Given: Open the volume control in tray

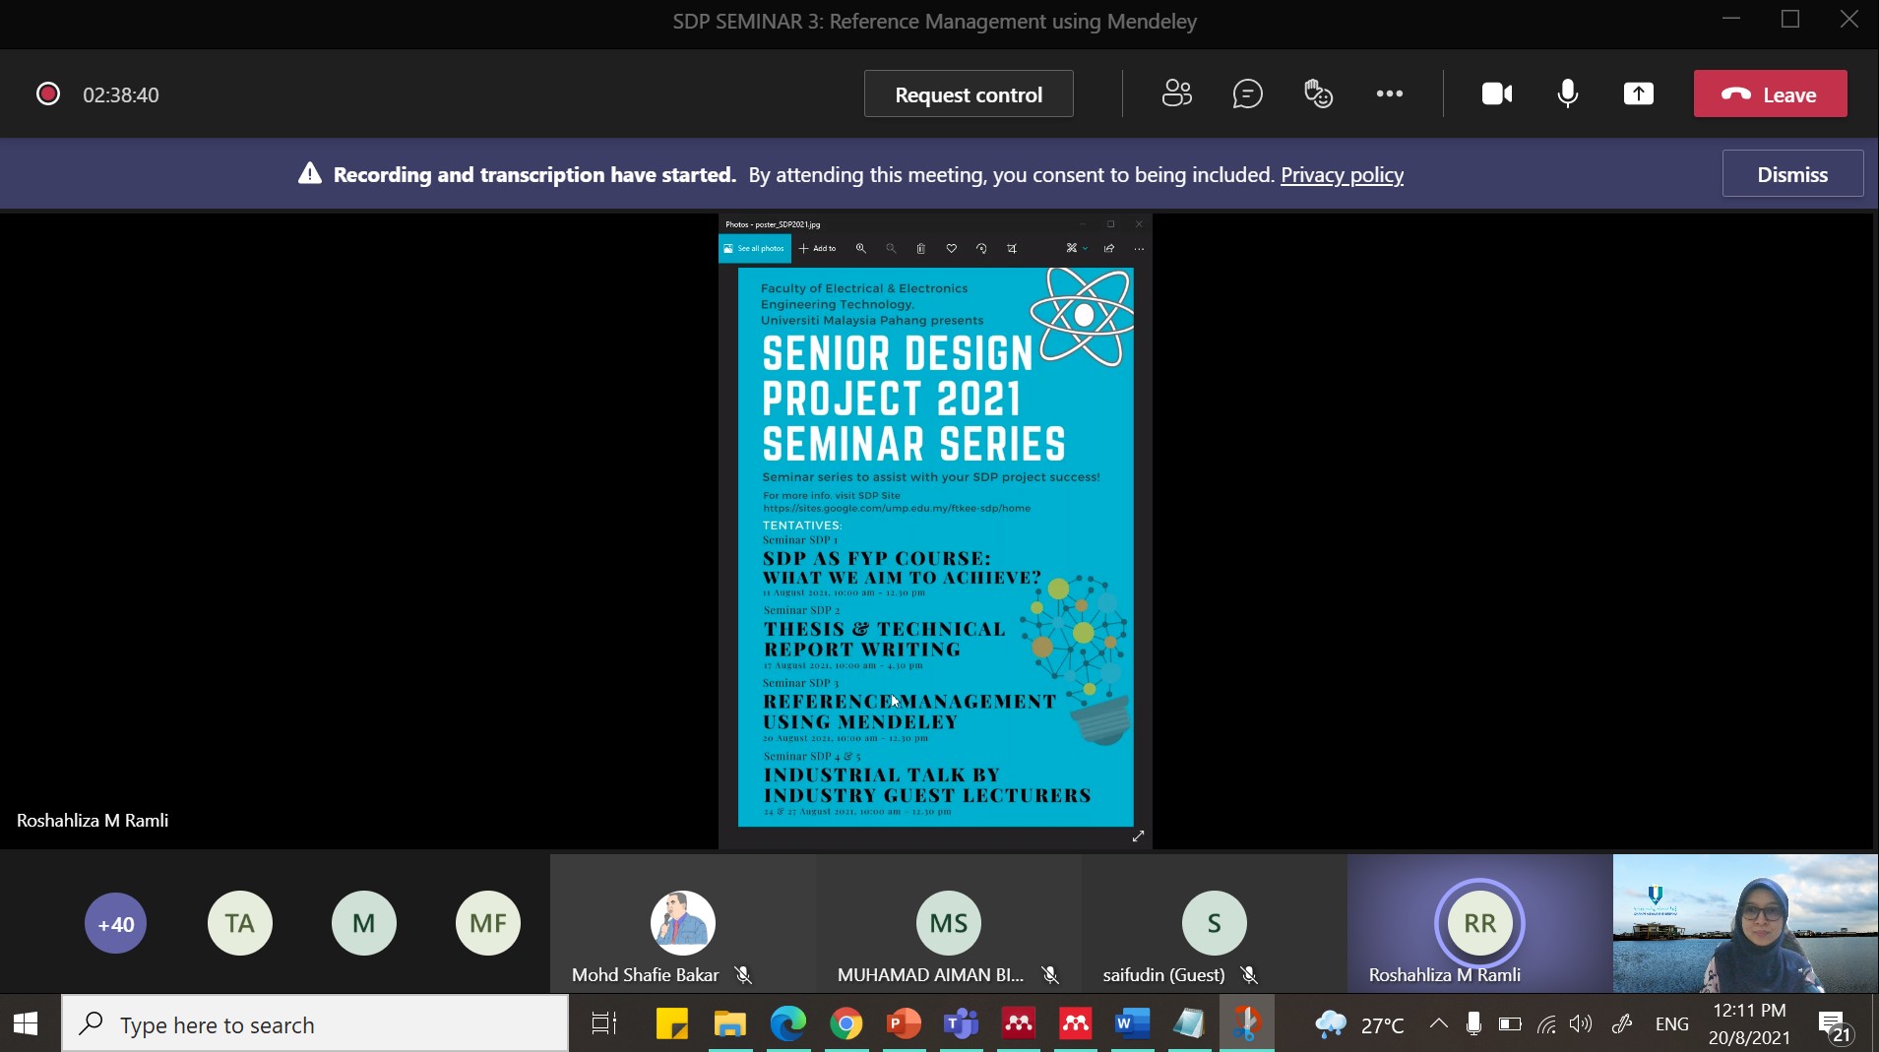Looking at the screenshot, I should point(1581,1023).
